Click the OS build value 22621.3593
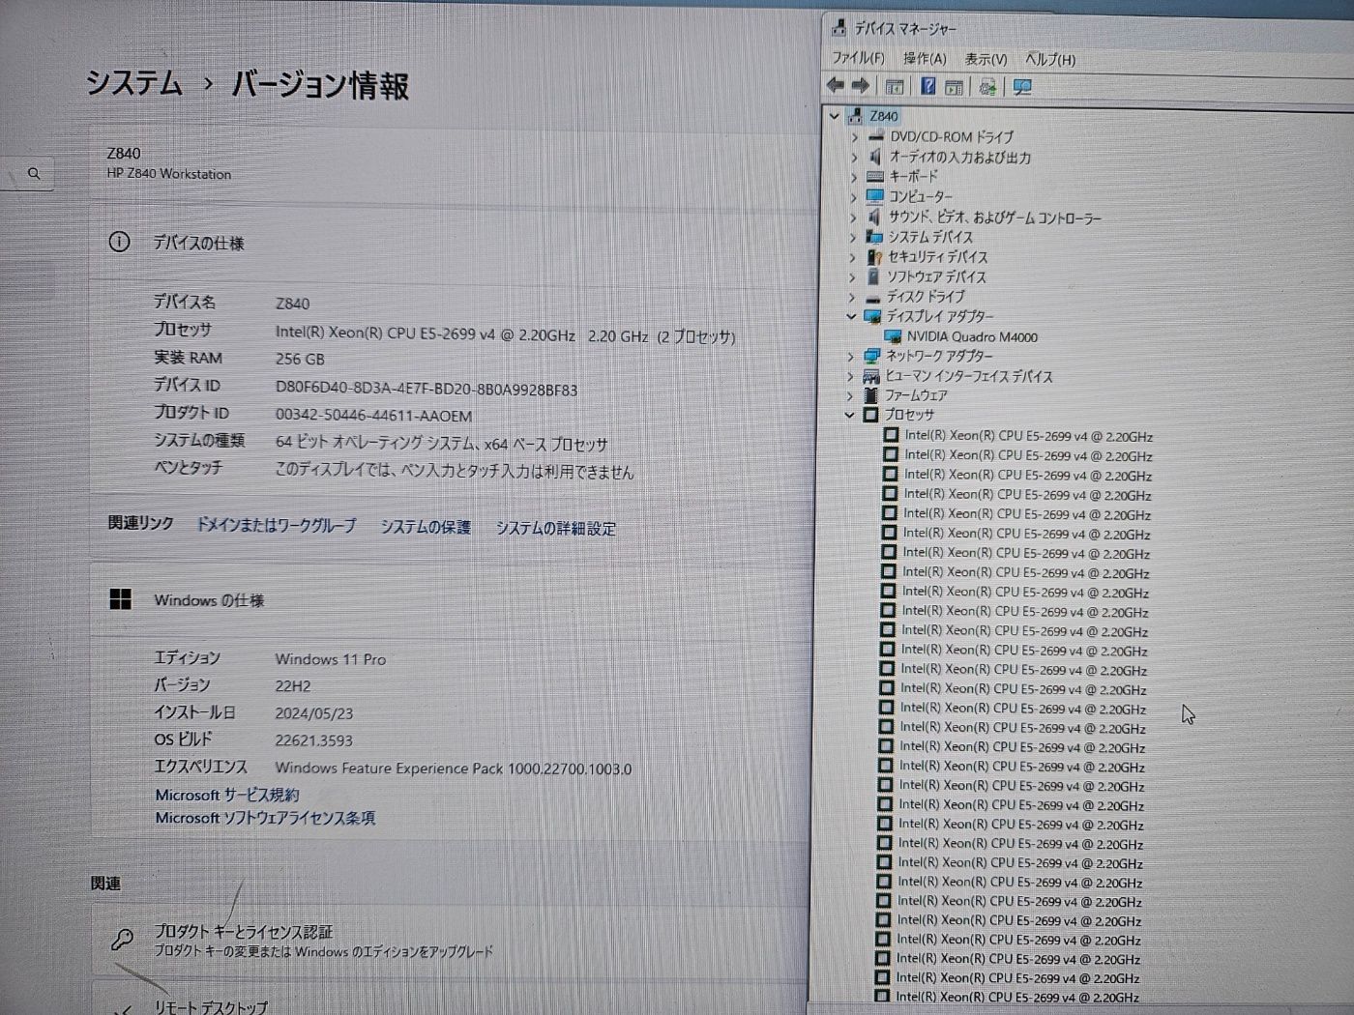 [313, 741]
